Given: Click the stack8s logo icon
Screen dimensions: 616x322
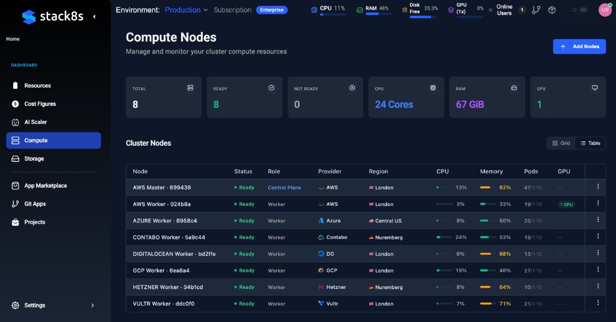Looking at the screenshot, I should [29, 16].
